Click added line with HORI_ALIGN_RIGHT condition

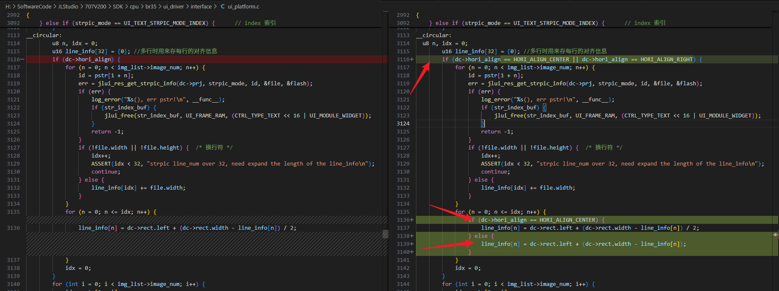(x=572, y=60)
